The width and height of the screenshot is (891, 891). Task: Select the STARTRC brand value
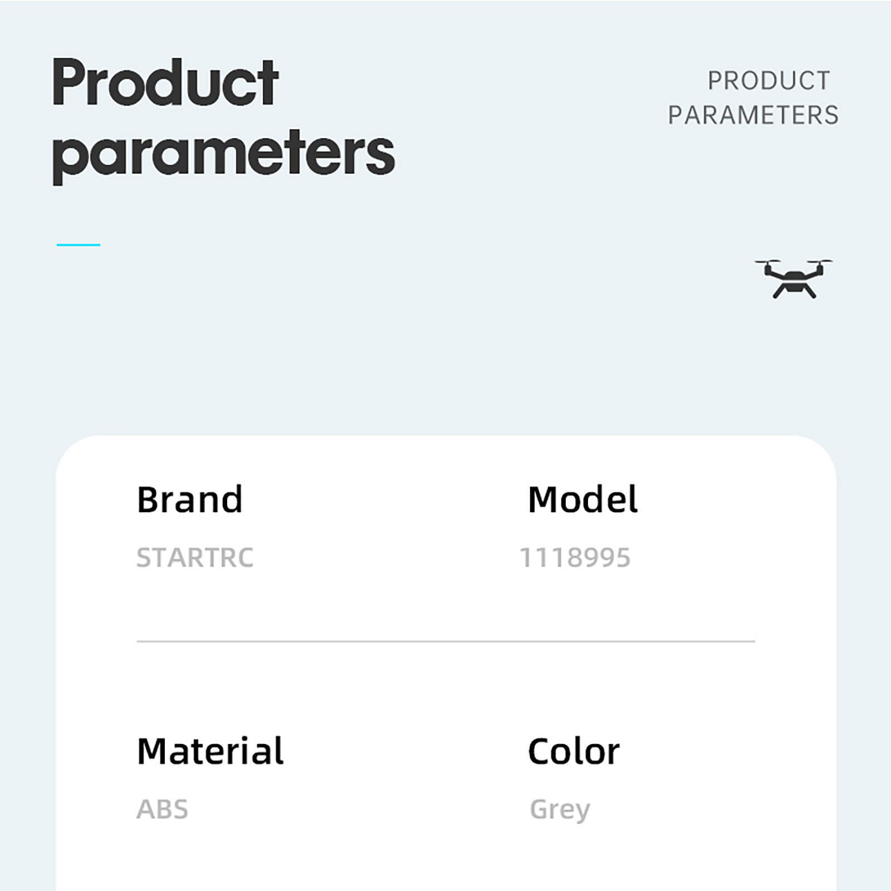[195, 557]
